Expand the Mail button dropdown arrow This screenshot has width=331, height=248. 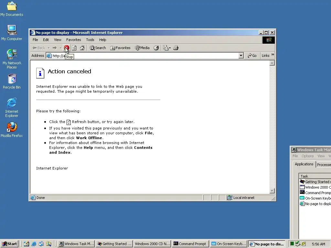[170, 48]
